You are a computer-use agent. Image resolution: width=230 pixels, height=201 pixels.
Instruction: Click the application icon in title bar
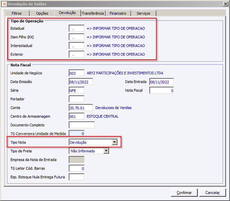[4, 4]
